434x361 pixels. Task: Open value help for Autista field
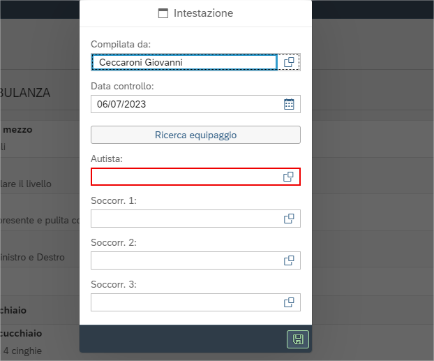[288, 177]
